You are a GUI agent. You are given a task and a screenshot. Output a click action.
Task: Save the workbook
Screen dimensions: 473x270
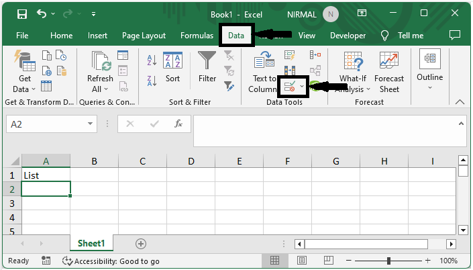[x=21, y=13]
